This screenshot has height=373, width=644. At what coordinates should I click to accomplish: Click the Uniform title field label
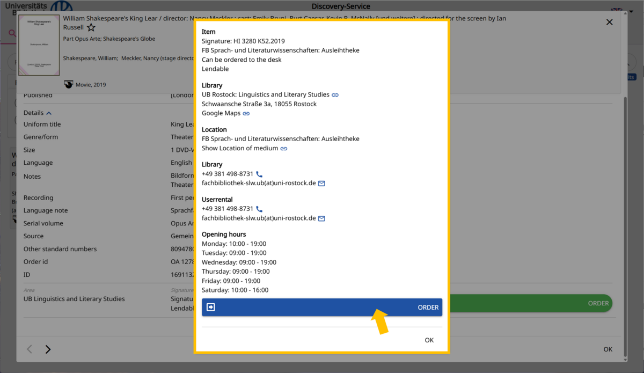[x=42, y=125]
